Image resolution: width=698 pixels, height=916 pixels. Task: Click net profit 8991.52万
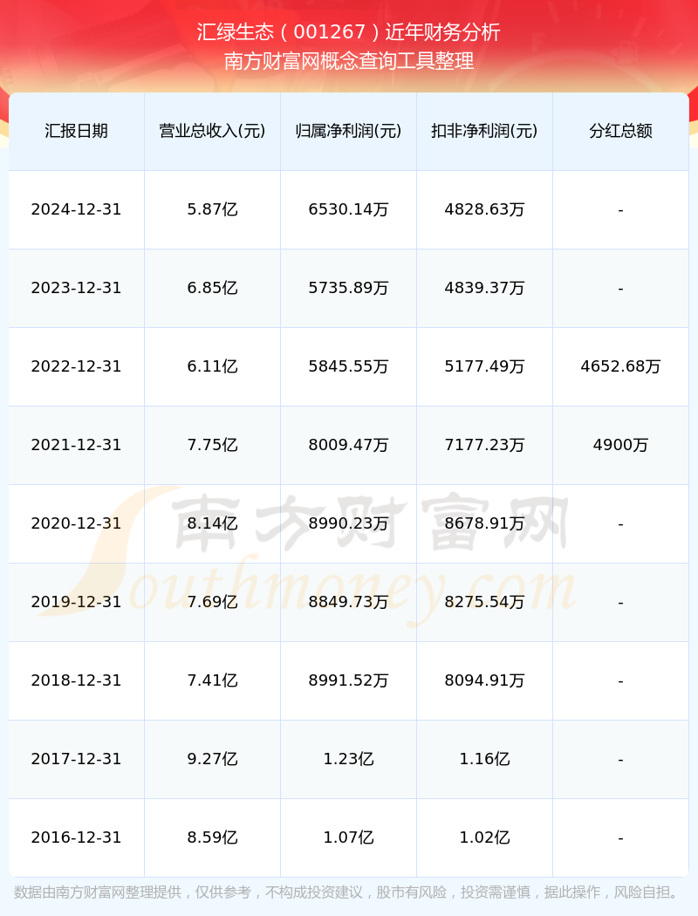coord(349,680)
